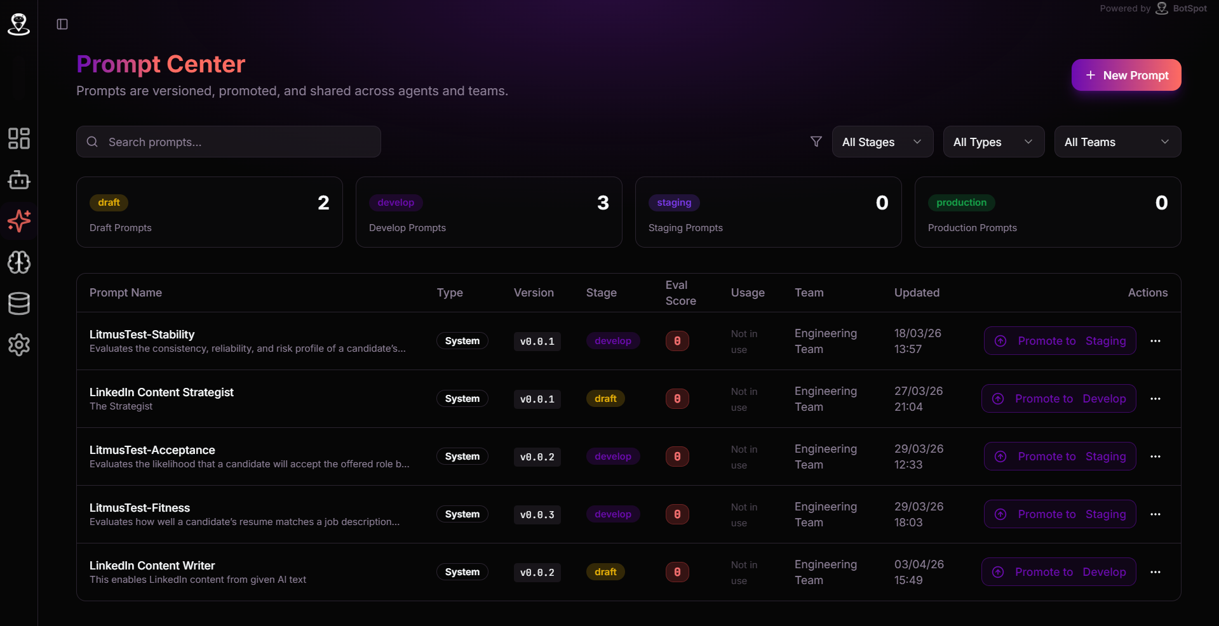Click the BotSpot logo in sidebar

pyautogui.click(x=19, y=24)
